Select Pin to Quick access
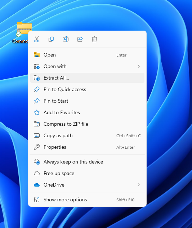The width and height of the screenshot is (192, 228). (87, 89)
